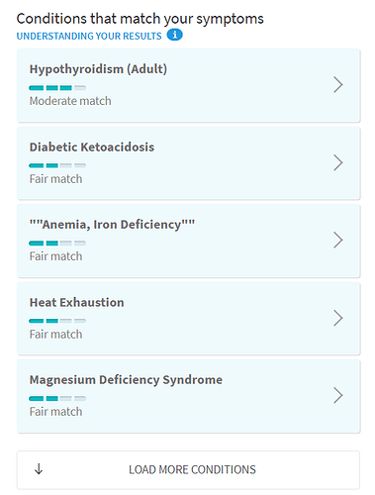The width and height of the screenshot is (375, 495).
Task: Click the blue info icon beside Understanding Your Results
Action: 174,35
